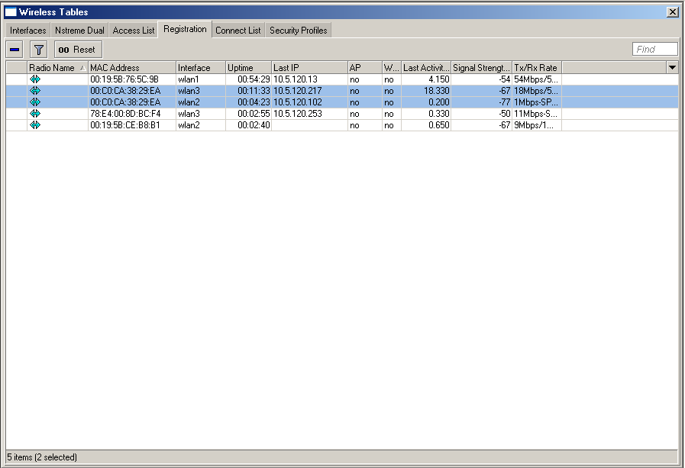Screen dimensions: 685x468
Task: Click the 18Mbps Tx/Rx rate cell
Action: point(536,91)
